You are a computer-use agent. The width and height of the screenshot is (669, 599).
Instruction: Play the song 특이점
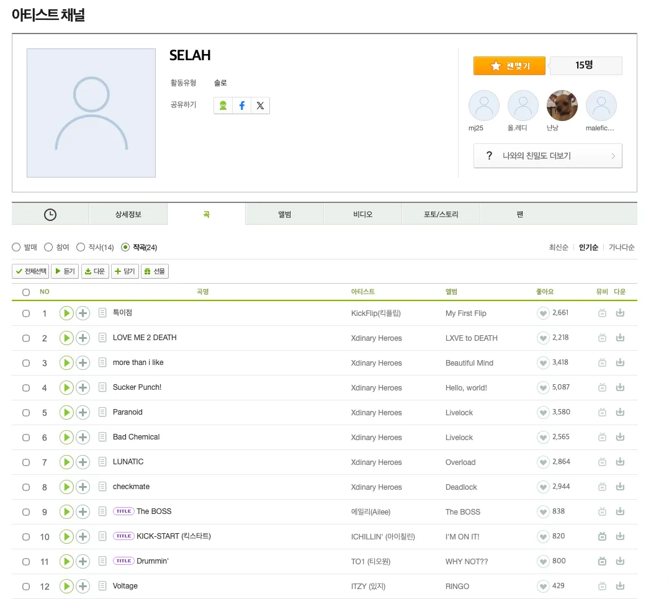point(66,313)
